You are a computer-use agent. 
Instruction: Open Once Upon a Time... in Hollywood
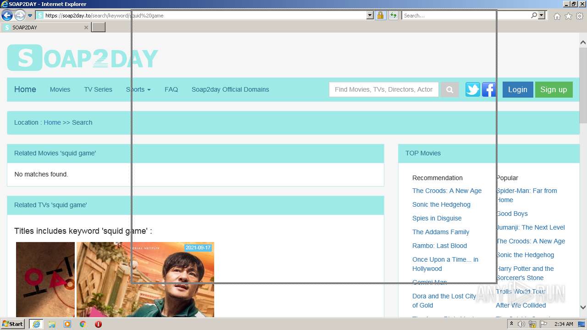[445, 264]
